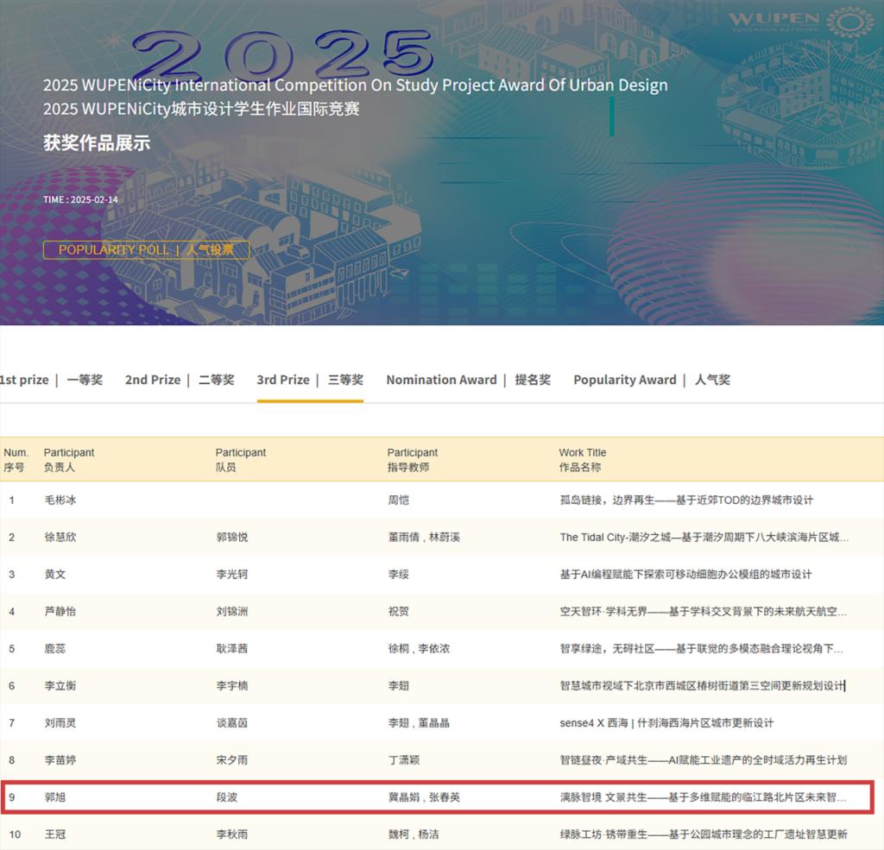Open the 智享绿途，无碍社区 work entry
Viewport: 884px width, 850px height.
[701, 648]
